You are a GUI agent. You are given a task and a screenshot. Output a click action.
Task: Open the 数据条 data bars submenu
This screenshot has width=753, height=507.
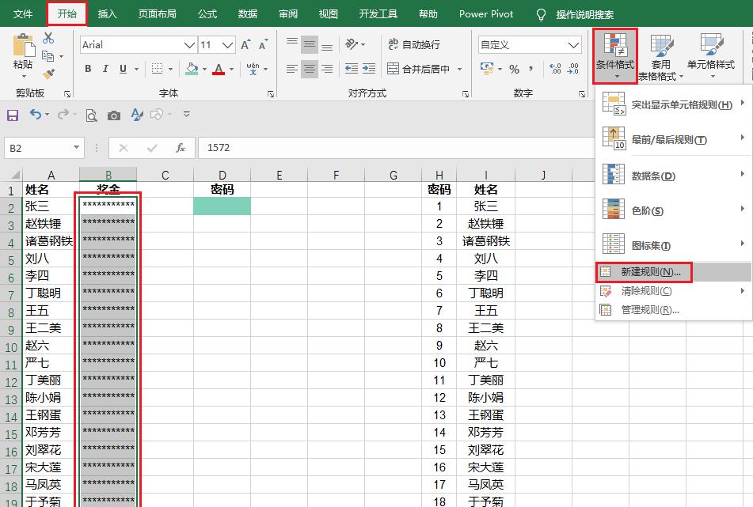(x=673, y=176)
